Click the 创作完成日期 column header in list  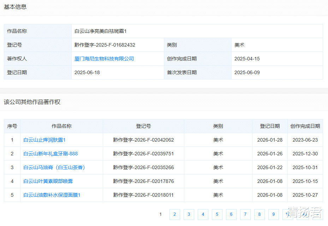305,126
